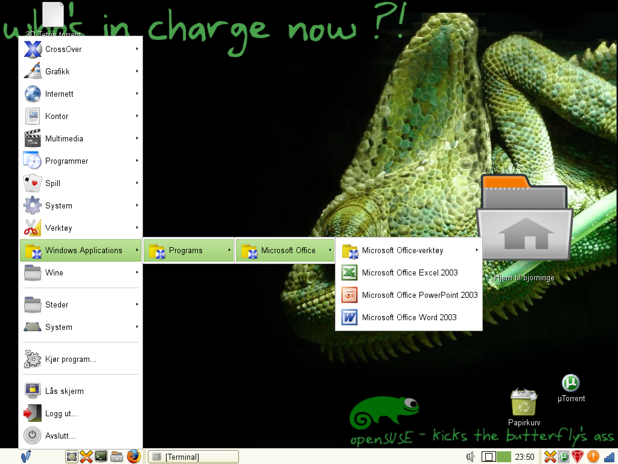Click the orange exclamation updater icon

[593, 457]
